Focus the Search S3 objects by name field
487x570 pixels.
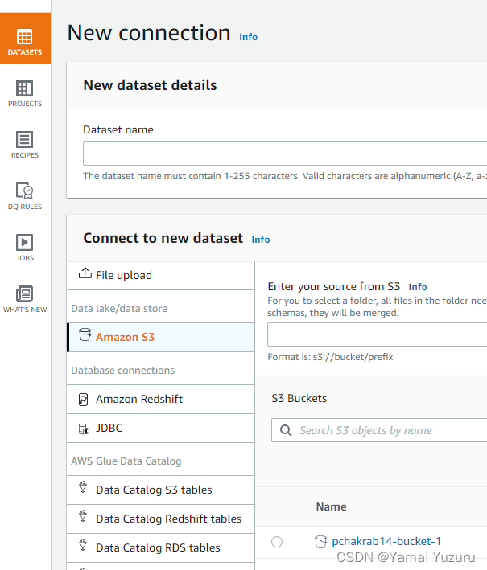tap(379, 430)
